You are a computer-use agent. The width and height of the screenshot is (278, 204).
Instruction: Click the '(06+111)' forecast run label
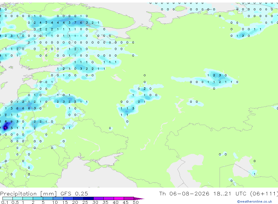pyautogui.click(x=264, y=194)
